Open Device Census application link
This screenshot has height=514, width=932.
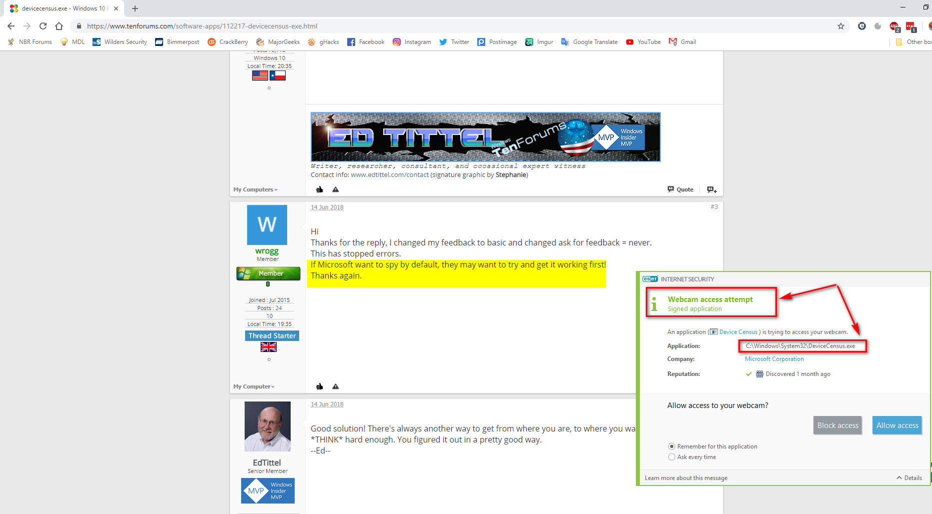[738, 332]
